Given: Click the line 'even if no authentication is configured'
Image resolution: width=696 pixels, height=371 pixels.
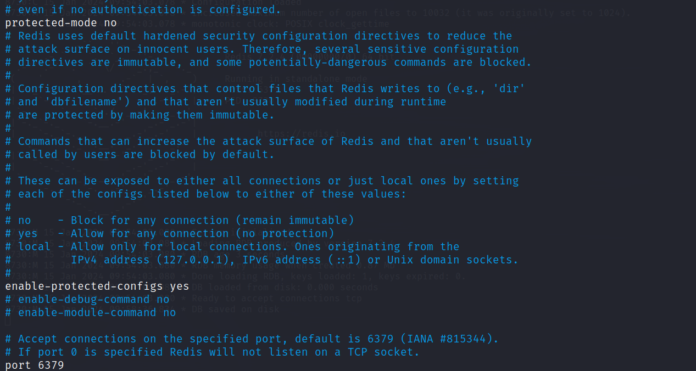Looking at the screenshot, I should [143, 9].
